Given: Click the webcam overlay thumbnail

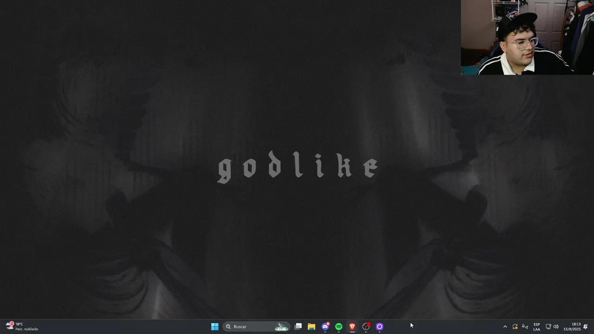Looking at the screenshot, I should coord(527,37).
